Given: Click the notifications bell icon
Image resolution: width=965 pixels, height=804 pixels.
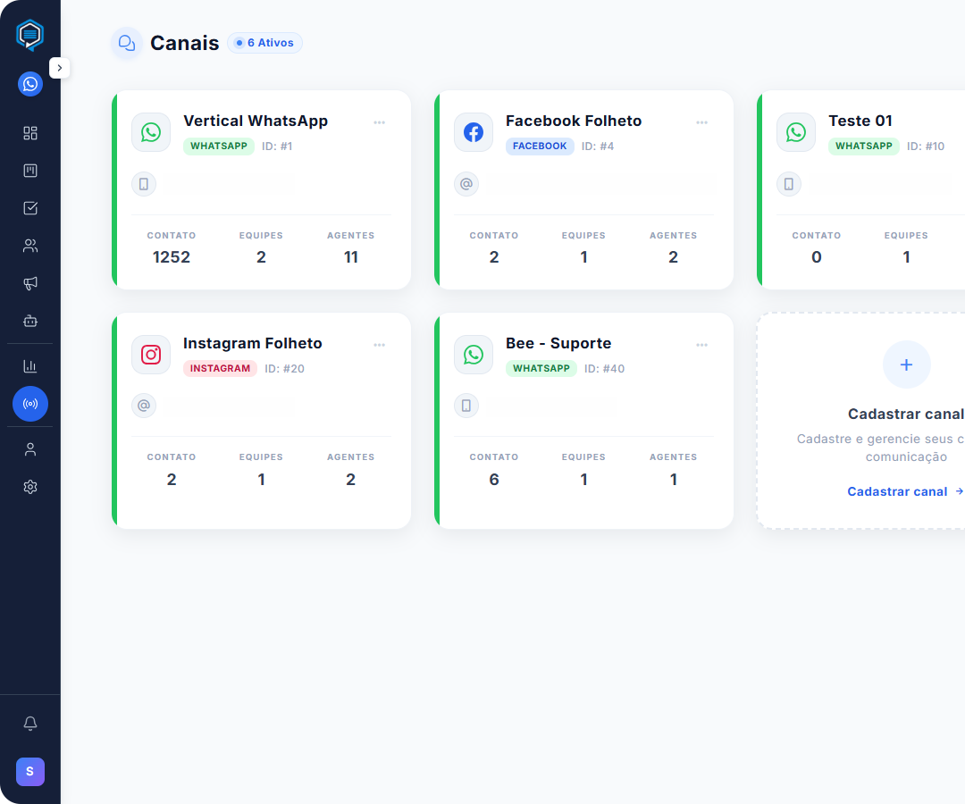Looking at the screenshot, I should (30, 724).
